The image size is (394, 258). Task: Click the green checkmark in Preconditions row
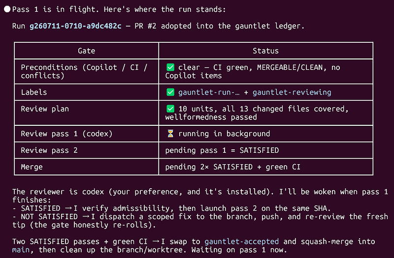tap(170, 67)
